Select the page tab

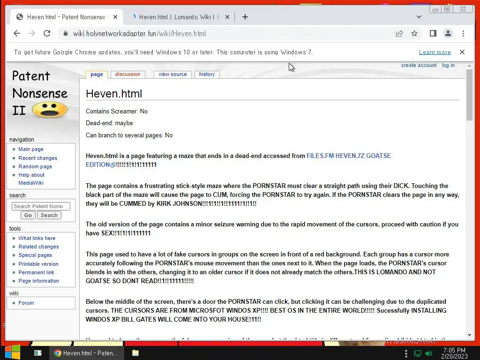(x=97, y=74)
